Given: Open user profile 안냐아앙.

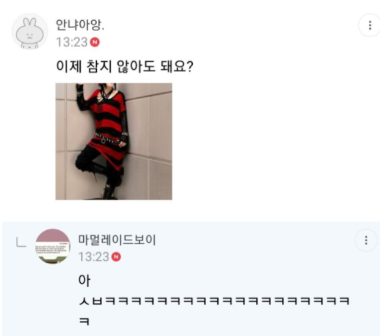Looking at the screenshot, I should click(x=80, y=24).
